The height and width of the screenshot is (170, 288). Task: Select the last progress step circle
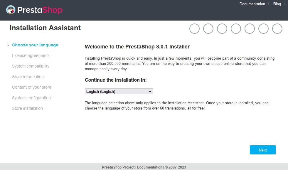(x=277, y=28)
